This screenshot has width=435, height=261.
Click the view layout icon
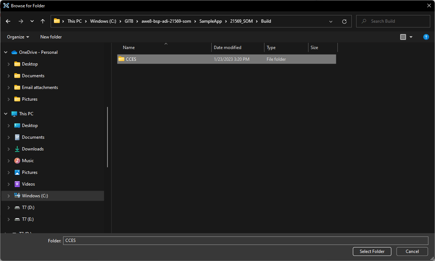click(403, 37)
